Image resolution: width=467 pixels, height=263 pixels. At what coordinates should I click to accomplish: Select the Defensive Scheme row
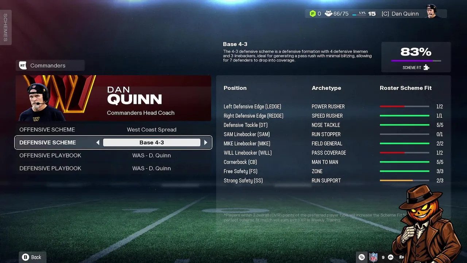tap(113, 142)
